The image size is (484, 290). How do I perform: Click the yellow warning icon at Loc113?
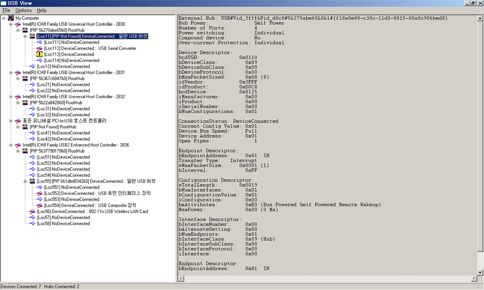39,54
